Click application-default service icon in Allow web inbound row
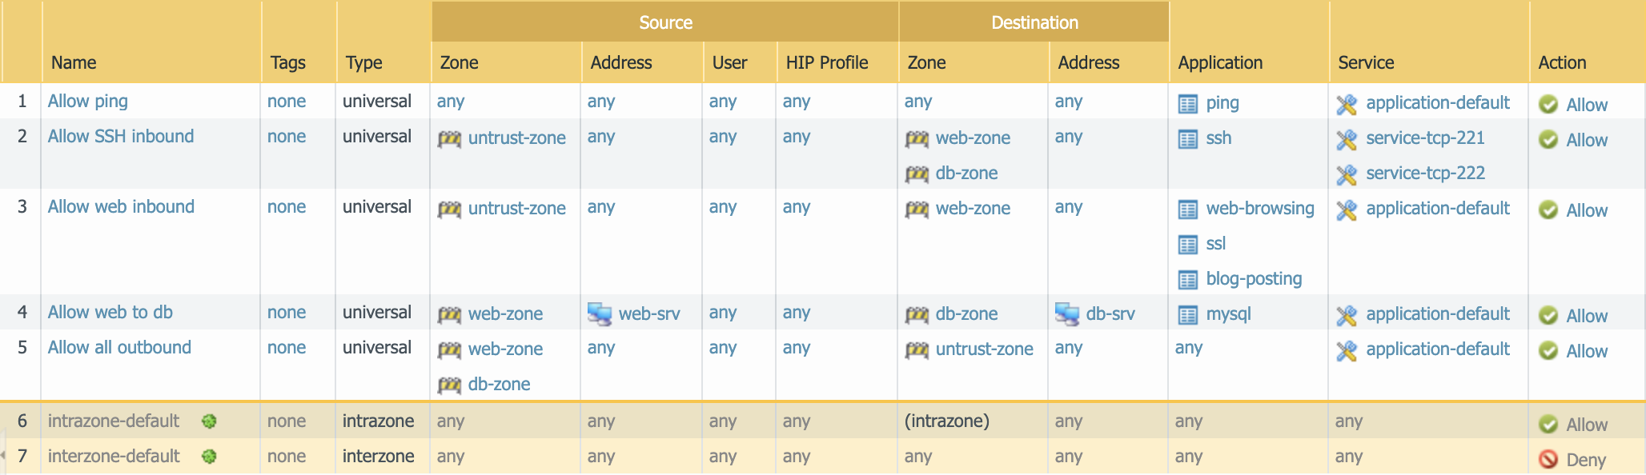 pos(1347,210)
